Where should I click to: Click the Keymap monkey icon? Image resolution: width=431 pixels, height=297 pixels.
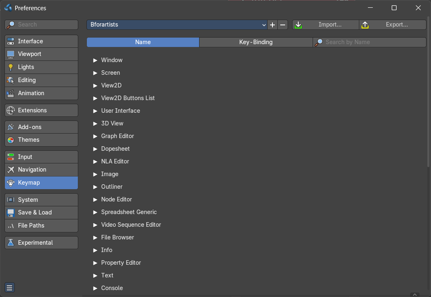click(11, 183)
